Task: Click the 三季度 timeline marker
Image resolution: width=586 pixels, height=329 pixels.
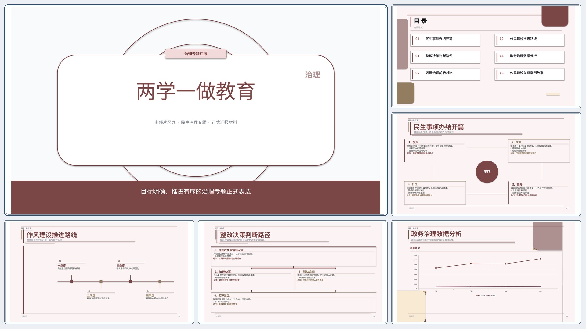Action: [130, 281]
